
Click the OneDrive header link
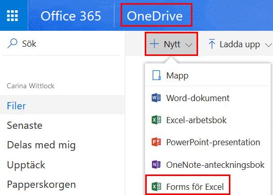[154, 16]
